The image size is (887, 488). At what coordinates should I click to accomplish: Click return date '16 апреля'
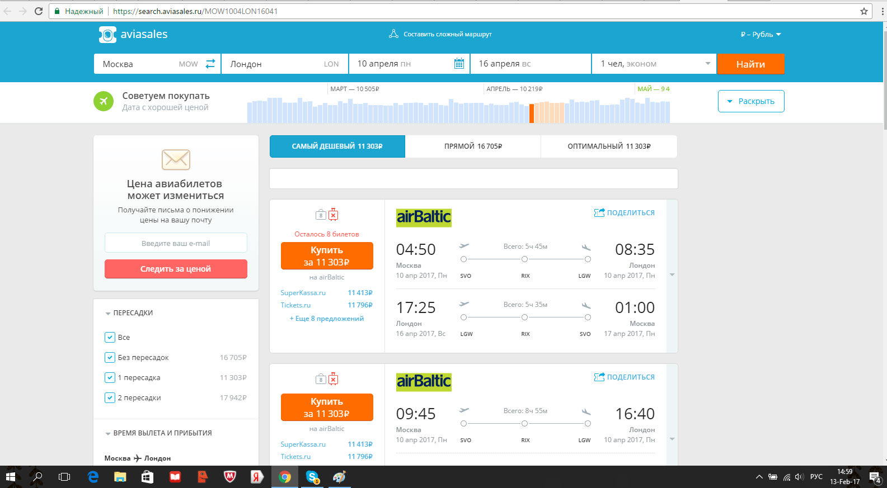(x=531, y=64)
